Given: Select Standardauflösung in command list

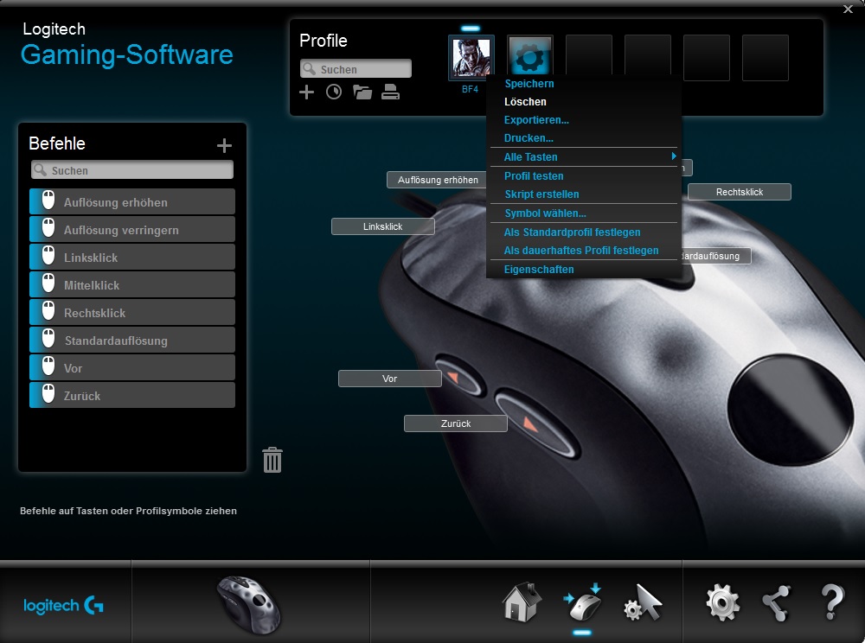Looking at the screenshot, I should coord(132,340).
